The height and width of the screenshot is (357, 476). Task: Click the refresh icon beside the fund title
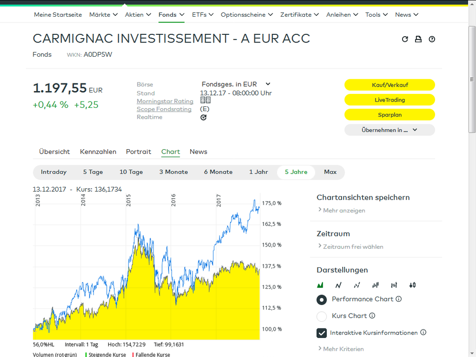[x=405, y=39]
